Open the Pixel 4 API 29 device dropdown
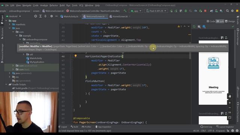 [x=156, y=11]
